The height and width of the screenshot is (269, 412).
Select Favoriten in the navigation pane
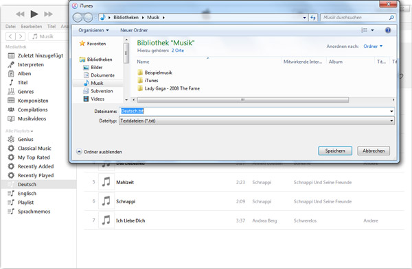[x=96, y=44]
